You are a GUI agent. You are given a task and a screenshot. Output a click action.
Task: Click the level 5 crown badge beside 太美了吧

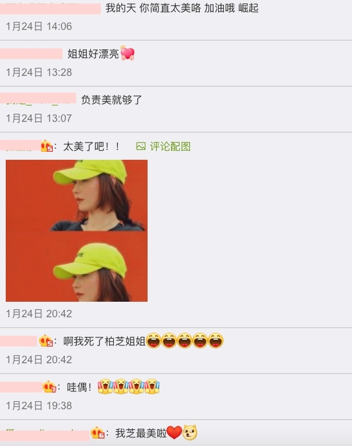coord(47,146)
